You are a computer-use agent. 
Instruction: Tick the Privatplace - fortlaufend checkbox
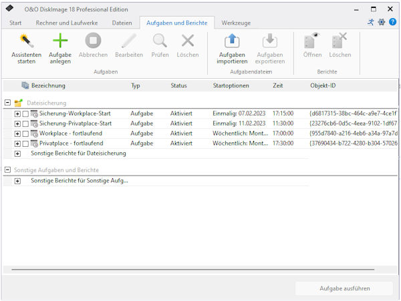click(x=25, y=143)
